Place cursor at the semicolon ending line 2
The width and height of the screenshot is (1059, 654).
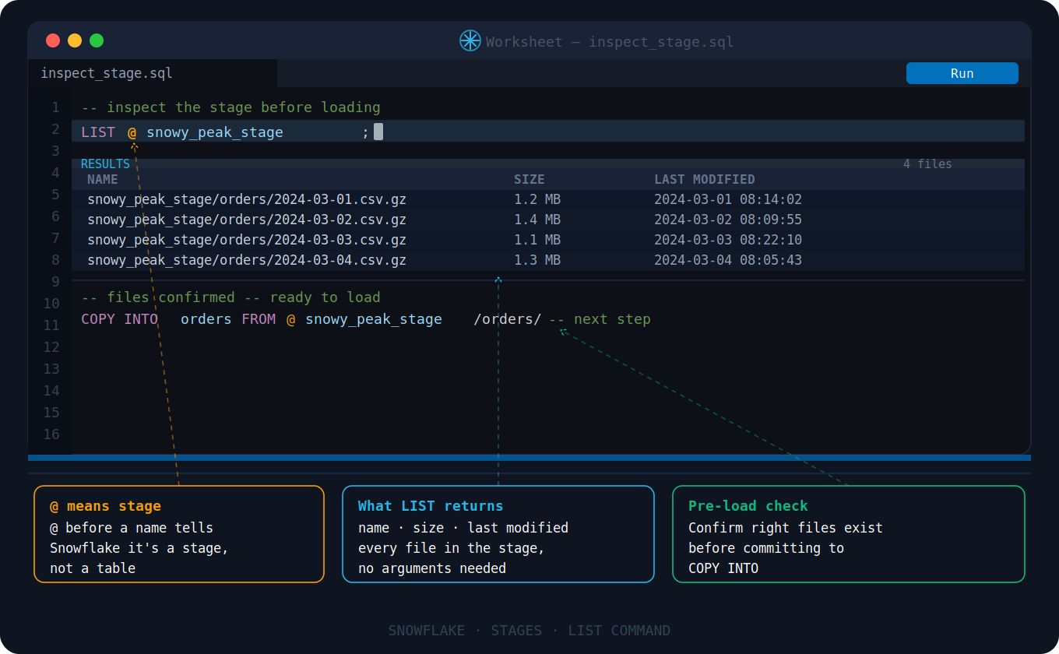pos(365,132)
